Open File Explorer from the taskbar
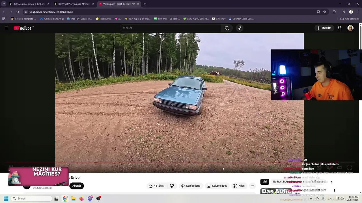 (73, 198)
